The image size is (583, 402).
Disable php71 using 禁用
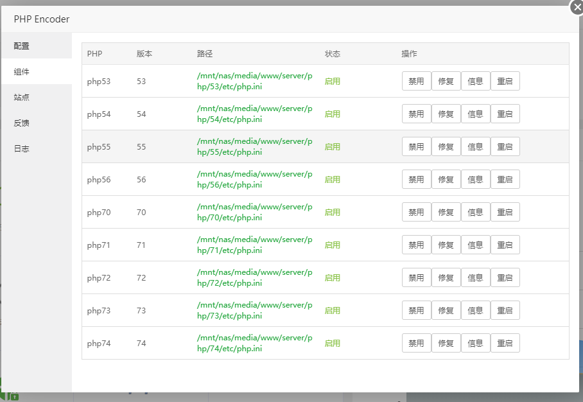point(417,245)
